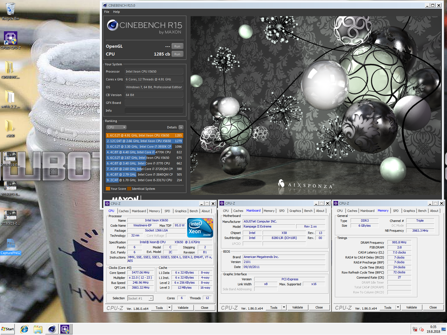Image resolution: width=447 pixels, height=335 pixels.
Task: Open Tools dropdown arrow in right CPU-Z
Action: point(398,308)
